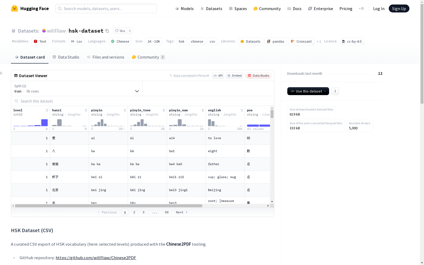This screenshot has height=265, width=424.
Task: Sort the hanzi column
Action: [86, 110]
